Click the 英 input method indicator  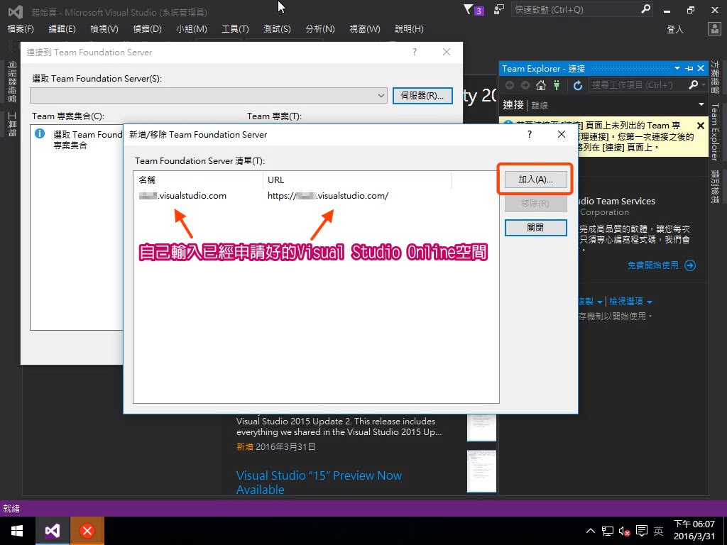[x=658, y=531]
